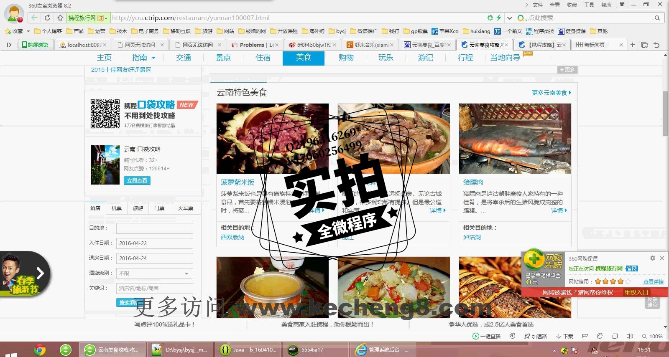The width and height of the screenshot is (669, 357).
Task: Open the gp股票 bookmark folder
Action: pos(416,31)
